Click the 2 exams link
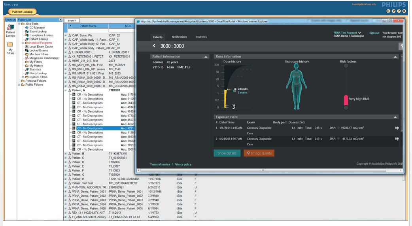 tap(242, 93)
